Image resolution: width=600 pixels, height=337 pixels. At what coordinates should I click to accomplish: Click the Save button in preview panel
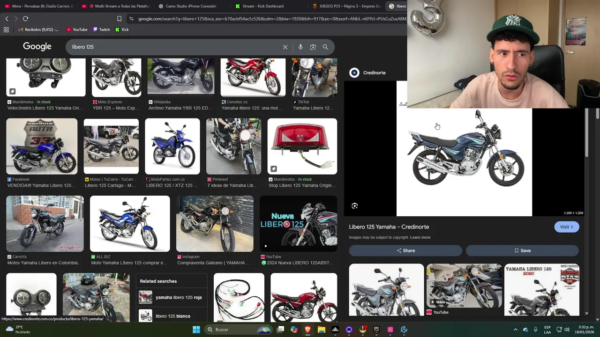point(522,250)
